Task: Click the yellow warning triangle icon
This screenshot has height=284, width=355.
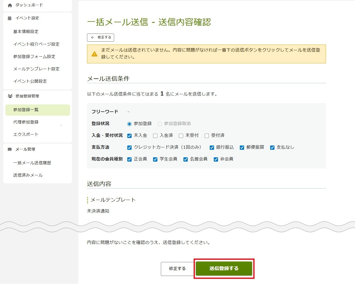Action: 95,54
